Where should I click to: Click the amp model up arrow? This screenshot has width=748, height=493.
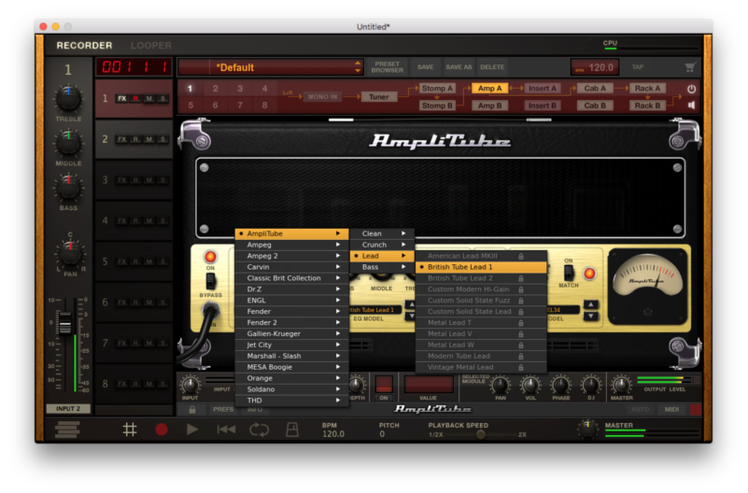(591, 304)
